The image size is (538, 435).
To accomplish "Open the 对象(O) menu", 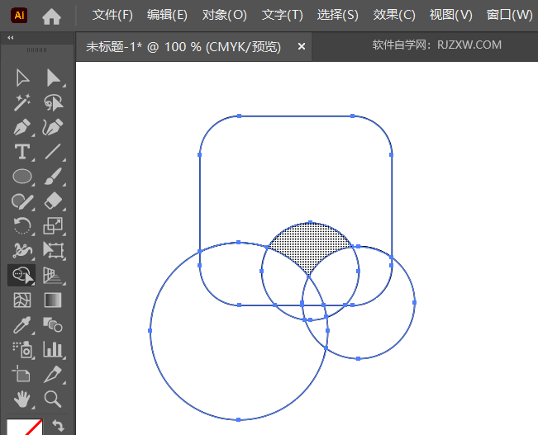I will coord(225,15).
